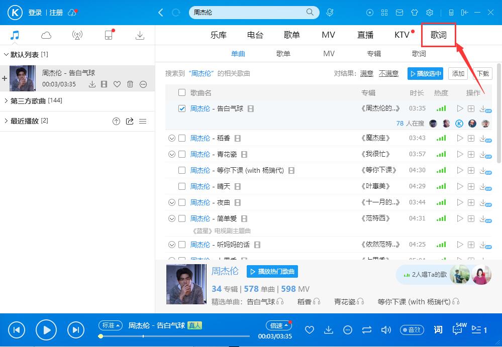Mute audio with the volume speaker icon
502x347 pixels.
[x=386, y=330]
